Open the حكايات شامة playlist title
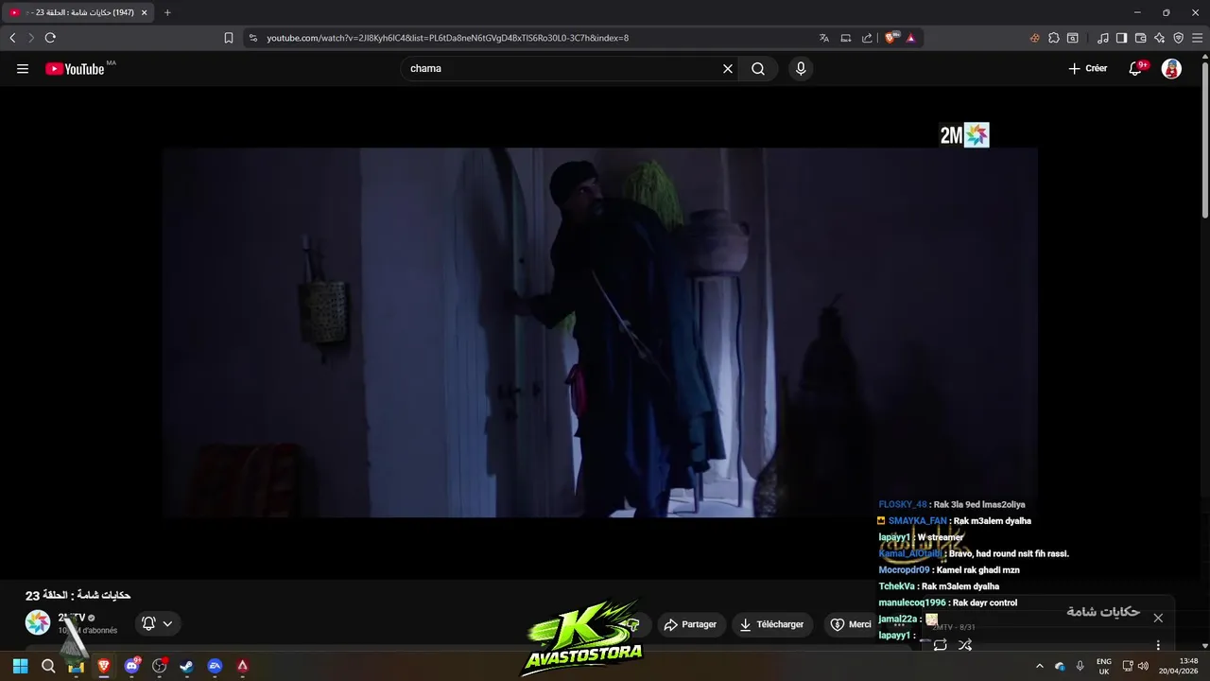 pos(1103,612)
